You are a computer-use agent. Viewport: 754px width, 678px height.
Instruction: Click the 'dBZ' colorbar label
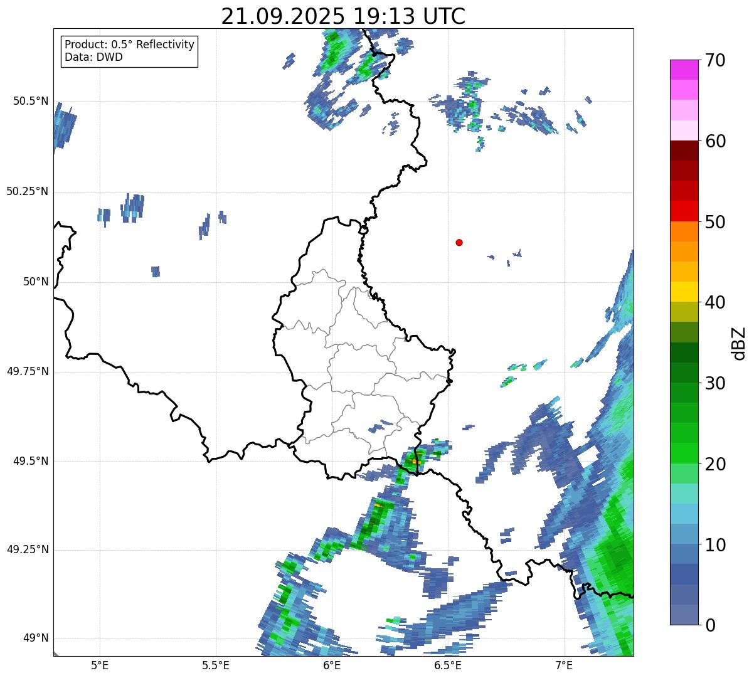(739, 342)
